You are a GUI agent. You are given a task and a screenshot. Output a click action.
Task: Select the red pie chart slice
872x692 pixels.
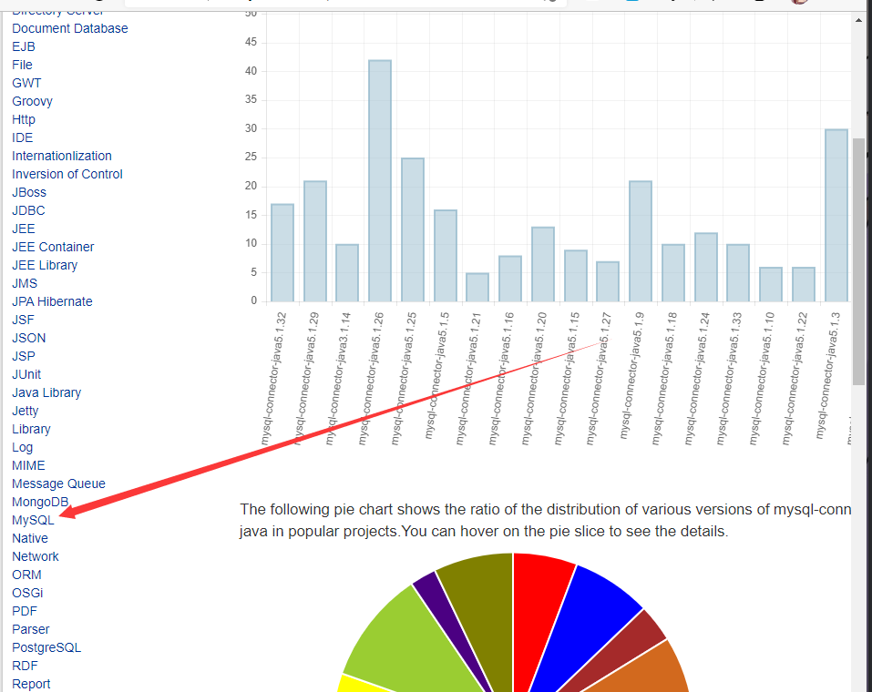click(x=537, y=617)
